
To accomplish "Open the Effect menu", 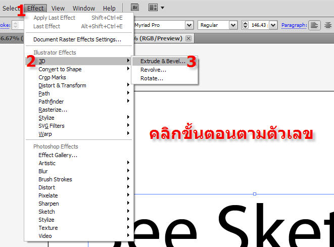I will [x=35, y=8].
